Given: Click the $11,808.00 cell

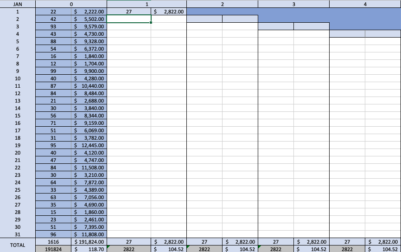Looking at the screenshot, I should pos(89,234).
